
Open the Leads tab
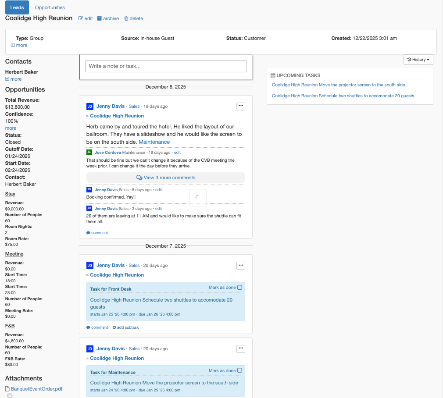pyautogui.click(x=17, y=7)
